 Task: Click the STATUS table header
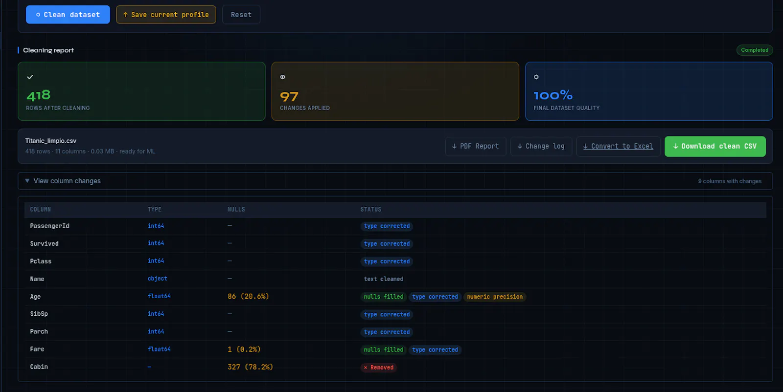click(x=371, y=209)
